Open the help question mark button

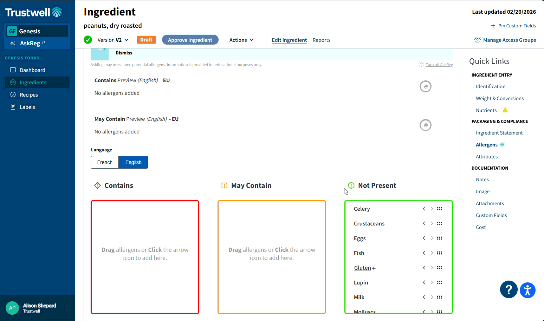click(509, 290)
